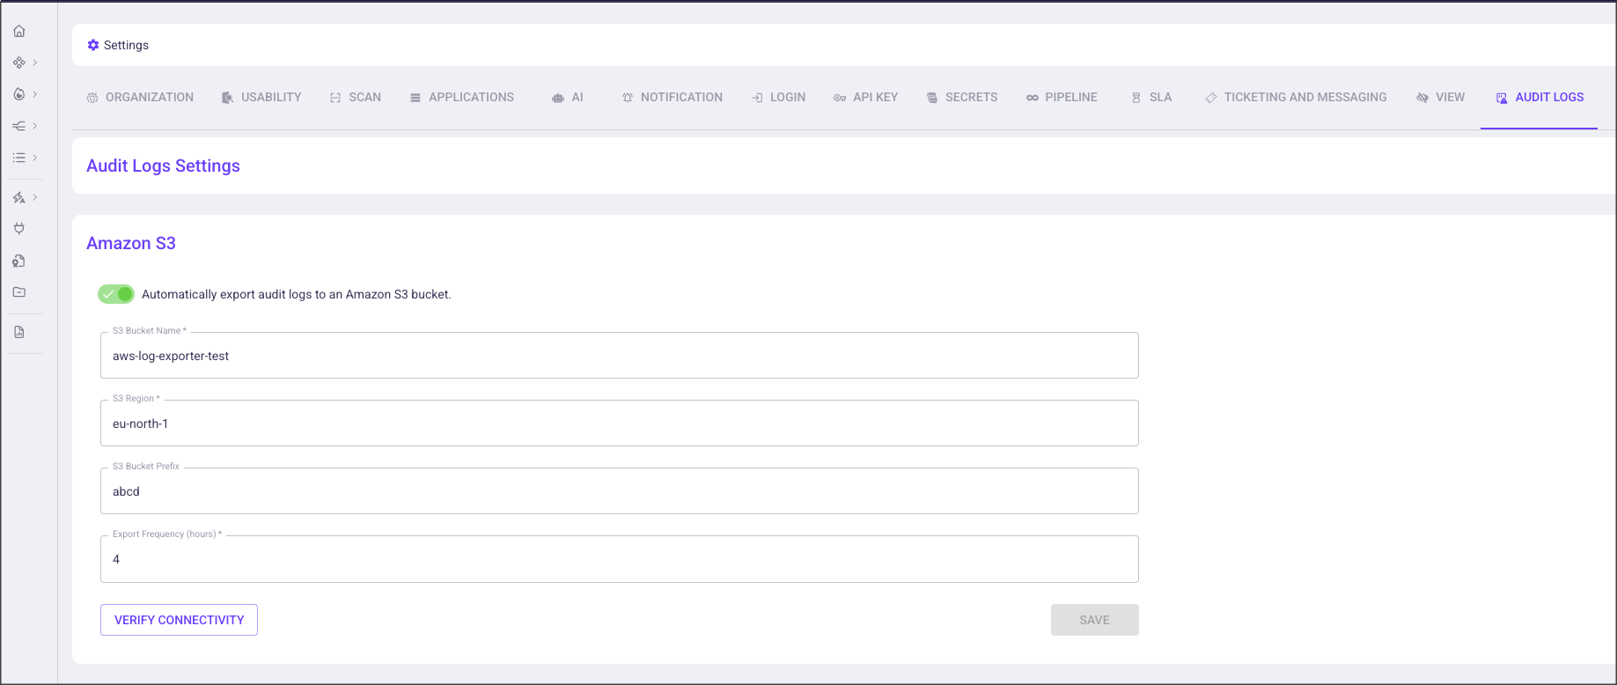Screen dimensions: 1617x685
Task: Open the report chart icon in sidebar
Action: [x=19, y=332]
